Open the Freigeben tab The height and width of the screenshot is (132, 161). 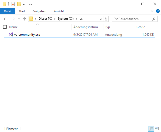pos(39,11)
